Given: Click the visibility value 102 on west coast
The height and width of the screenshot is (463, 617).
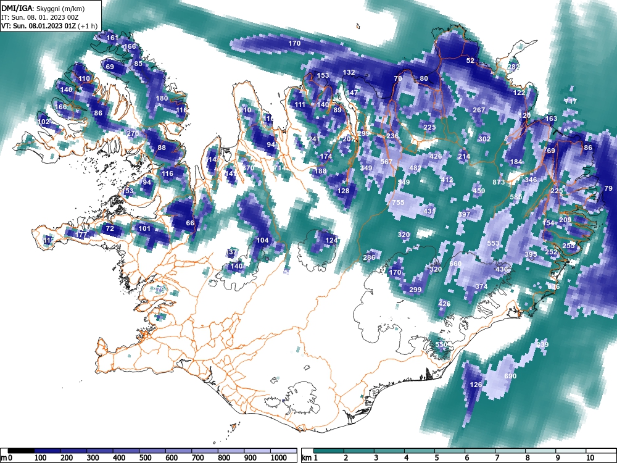Looking at the screenshot, I should (44, 122).
